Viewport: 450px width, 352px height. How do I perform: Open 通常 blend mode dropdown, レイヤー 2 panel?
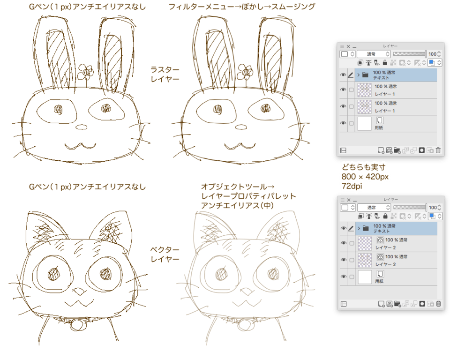point(374,208)
